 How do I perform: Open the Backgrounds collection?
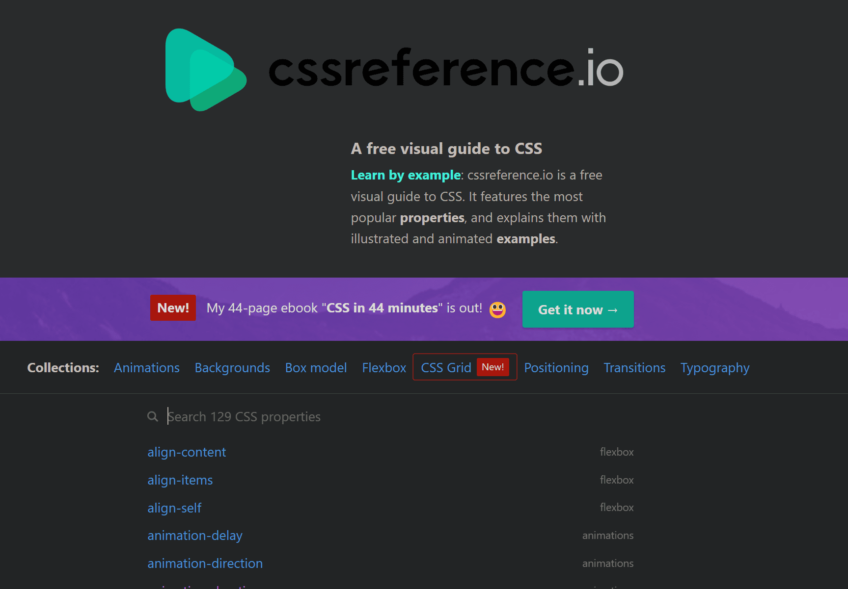pyautogui.click(x=232, y=368)
